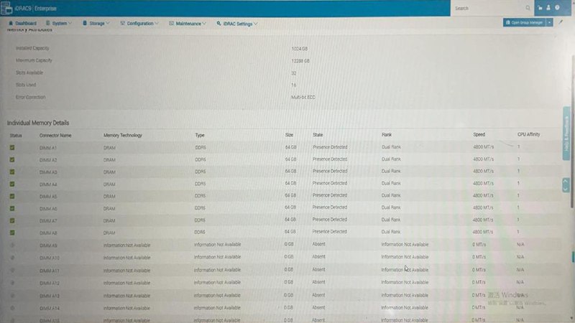Click the Slots Used value 16
The width and height of the screenshot is (575, 323).
coord(293,85)
